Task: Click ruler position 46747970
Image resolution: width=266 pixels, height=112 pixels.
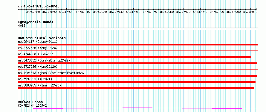Action: tap(184, 12)
